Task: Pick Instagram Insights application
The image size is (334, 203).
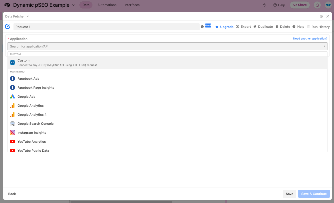Action: click(167, 132)
